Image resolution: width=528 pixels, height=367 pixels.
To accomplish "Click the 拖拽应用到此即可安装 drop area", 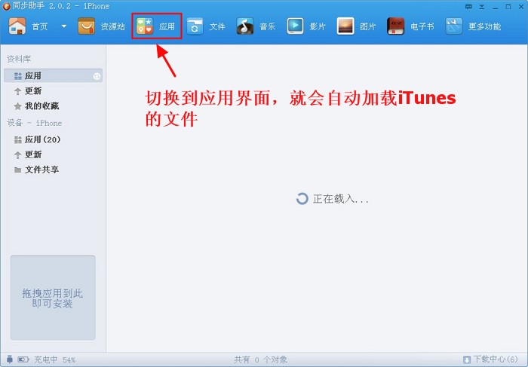I will click(x=53, y=298).
